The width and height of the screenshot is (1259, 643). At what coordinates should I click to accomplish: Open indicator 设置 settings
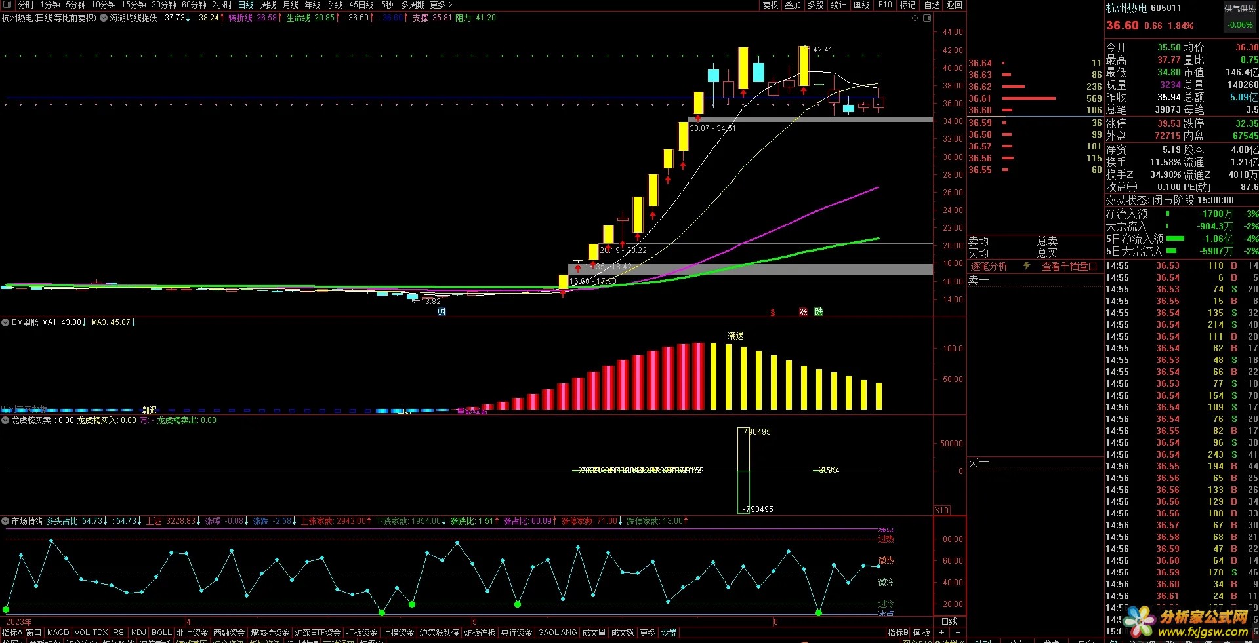point(669,633)
